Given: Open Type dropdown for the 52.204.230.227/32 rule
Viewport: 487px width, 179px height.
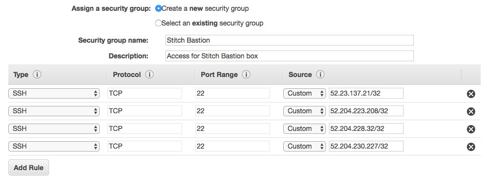Looking at the screenshot, I should coord(54,147).
